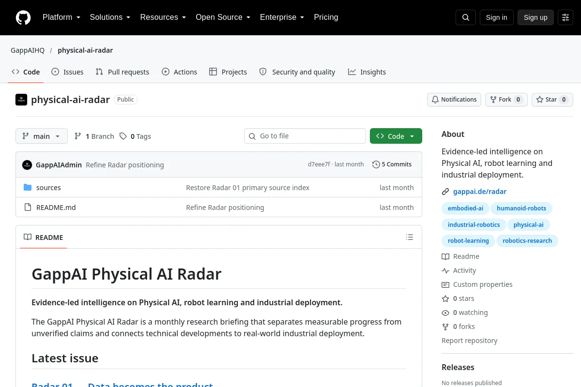Click the link icon beside gappai.de/radar
This screenshot has height=387, width=581.
(x=445, y=192)
